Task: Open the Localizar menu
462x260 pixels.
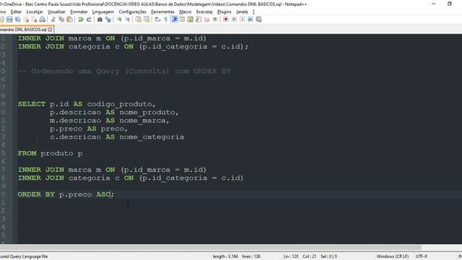Action: click(35, 12)
